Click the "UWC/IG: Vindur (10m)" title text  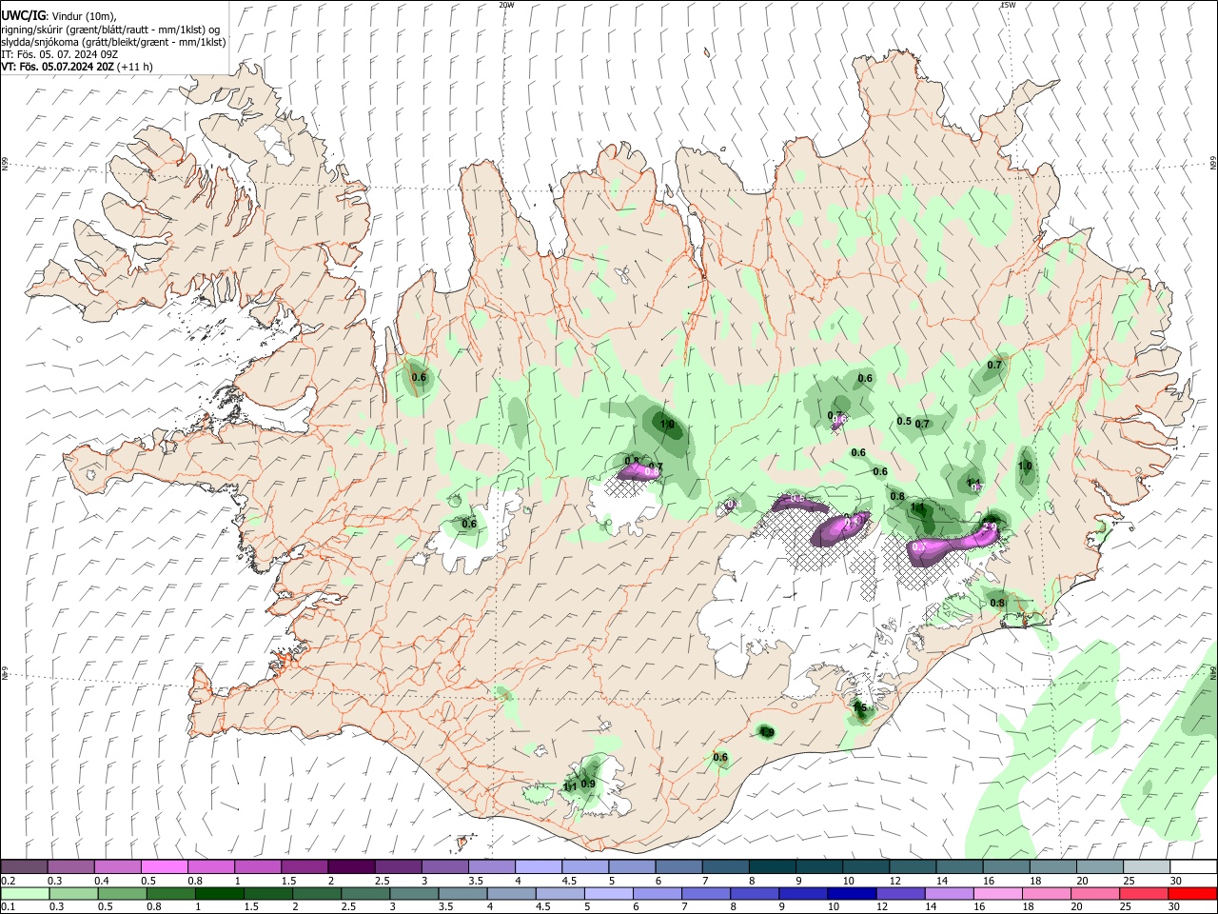[59, 15]
